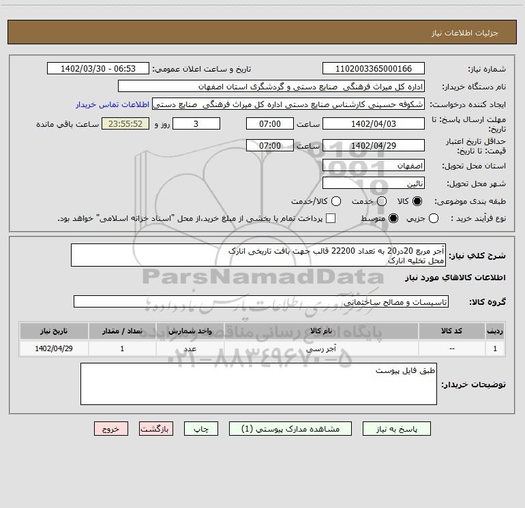The width and height of the screenshot is (525, 508).
Task: Click column header واحد شمارش
Action: [190, 331]
